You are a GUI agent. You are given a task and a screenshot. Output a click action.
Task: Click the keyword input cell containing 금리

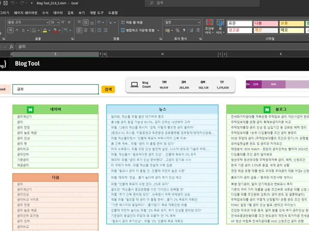click(56, 89)
